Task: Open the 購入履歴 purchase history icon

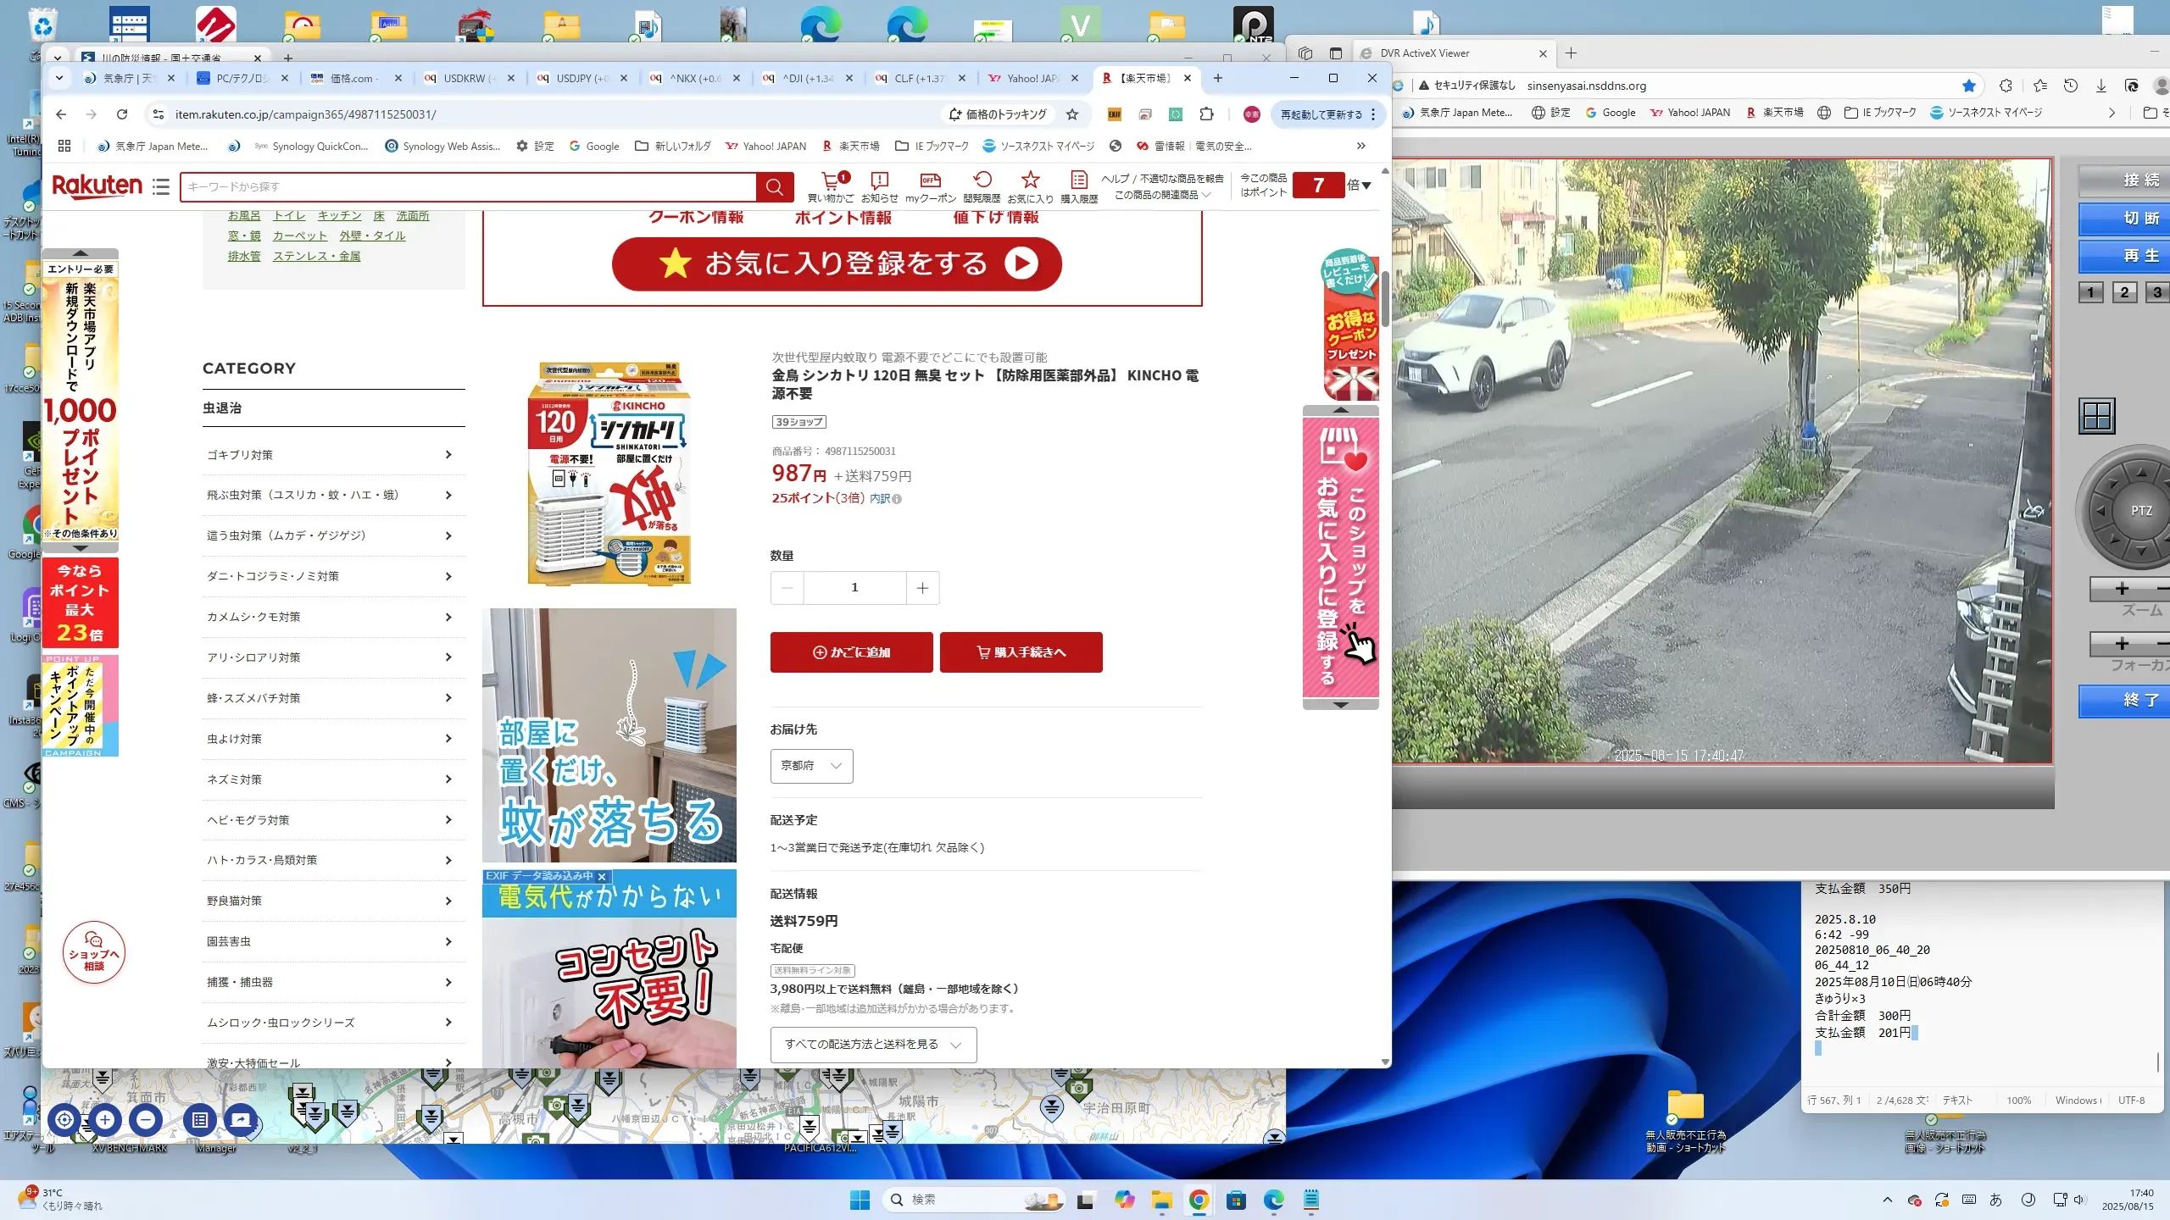Action: click(x=1078, y=180)
